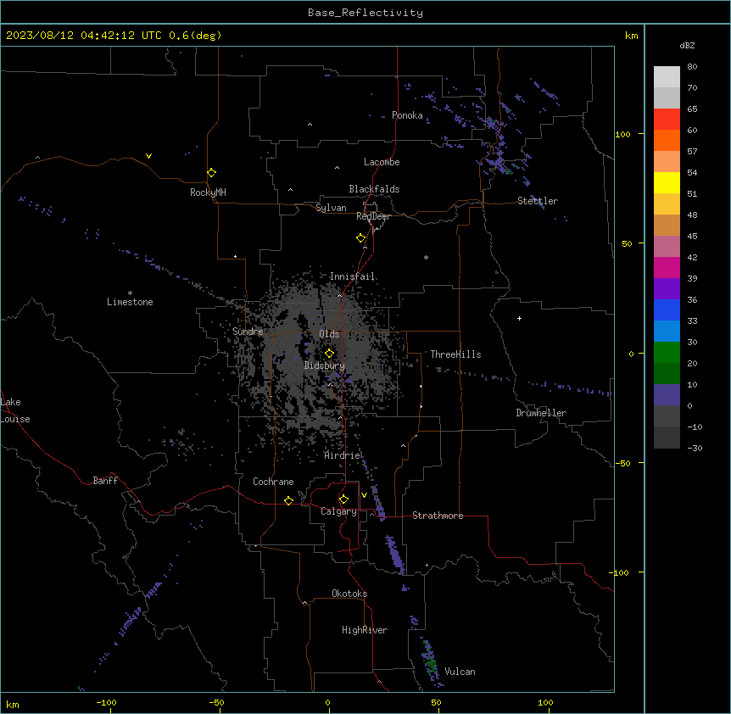This screenshot has width=731, height=714.
Task: Select the Olds town label
Action: 329,334
